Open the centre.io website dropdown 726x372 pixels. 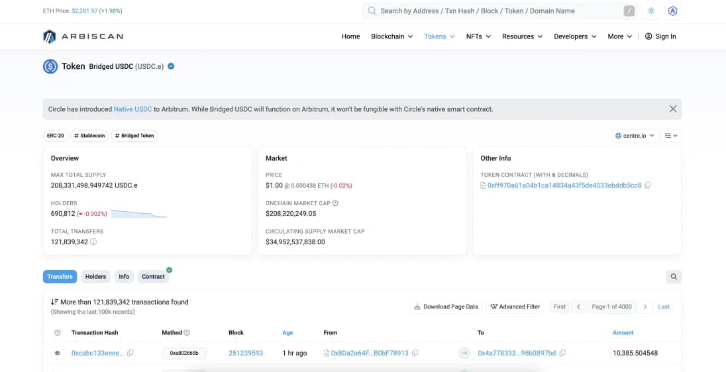coord(635,136)
